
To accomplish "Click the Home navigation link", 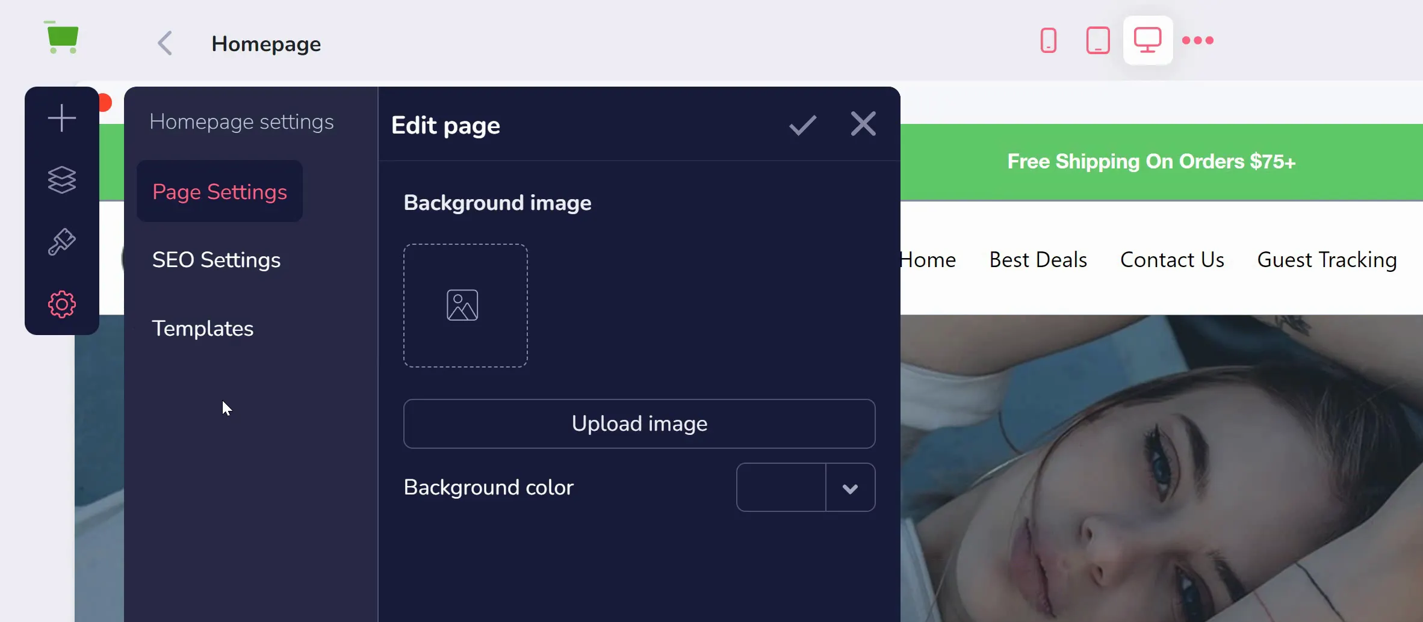I will pyautogui.click(x=928, y=260).
